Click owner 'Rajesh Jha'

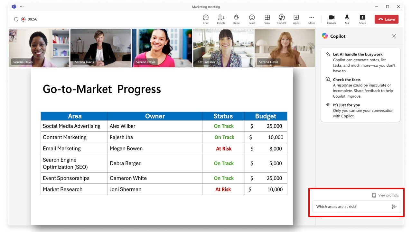121,137
